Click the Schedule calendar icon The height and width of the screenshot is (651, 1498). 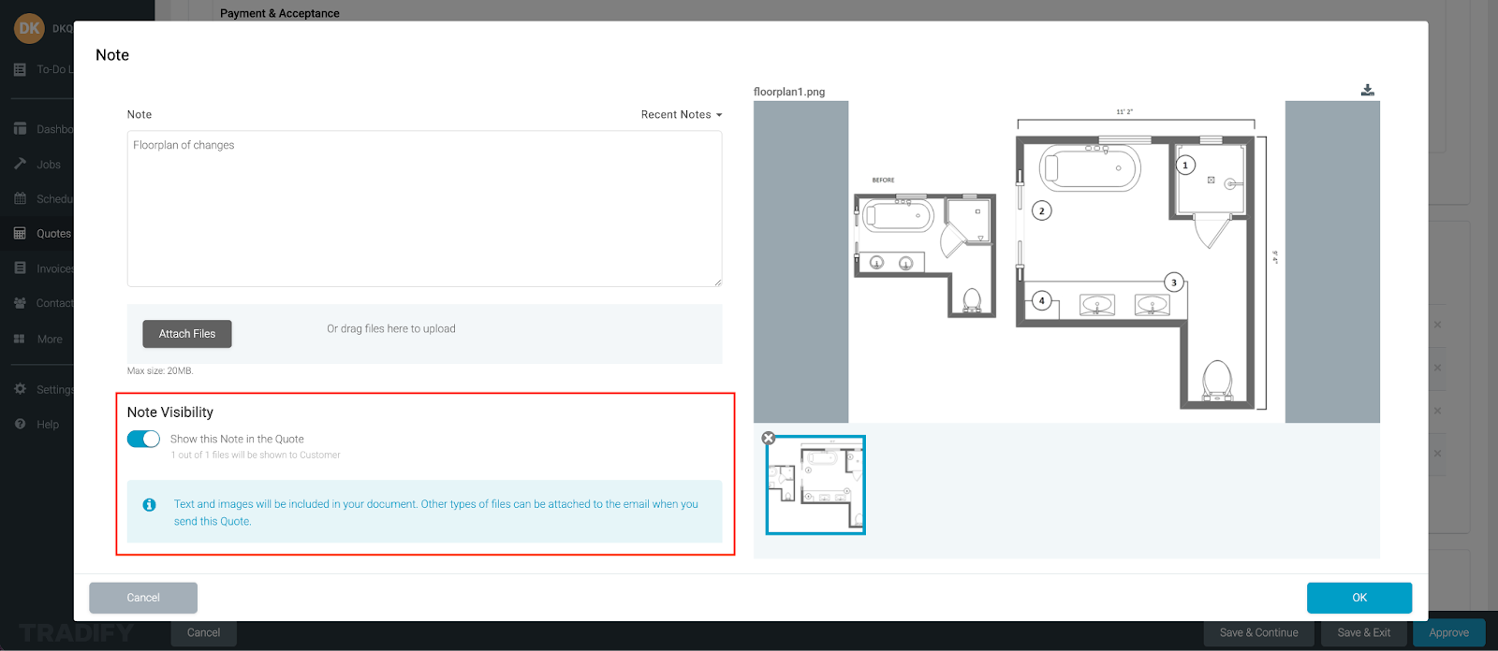(x=20, y=198)
